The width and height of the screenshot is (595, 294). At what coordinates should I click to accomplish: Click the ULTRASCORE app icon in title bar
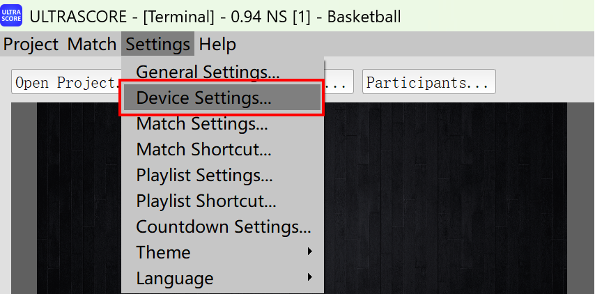click(13, 15)
